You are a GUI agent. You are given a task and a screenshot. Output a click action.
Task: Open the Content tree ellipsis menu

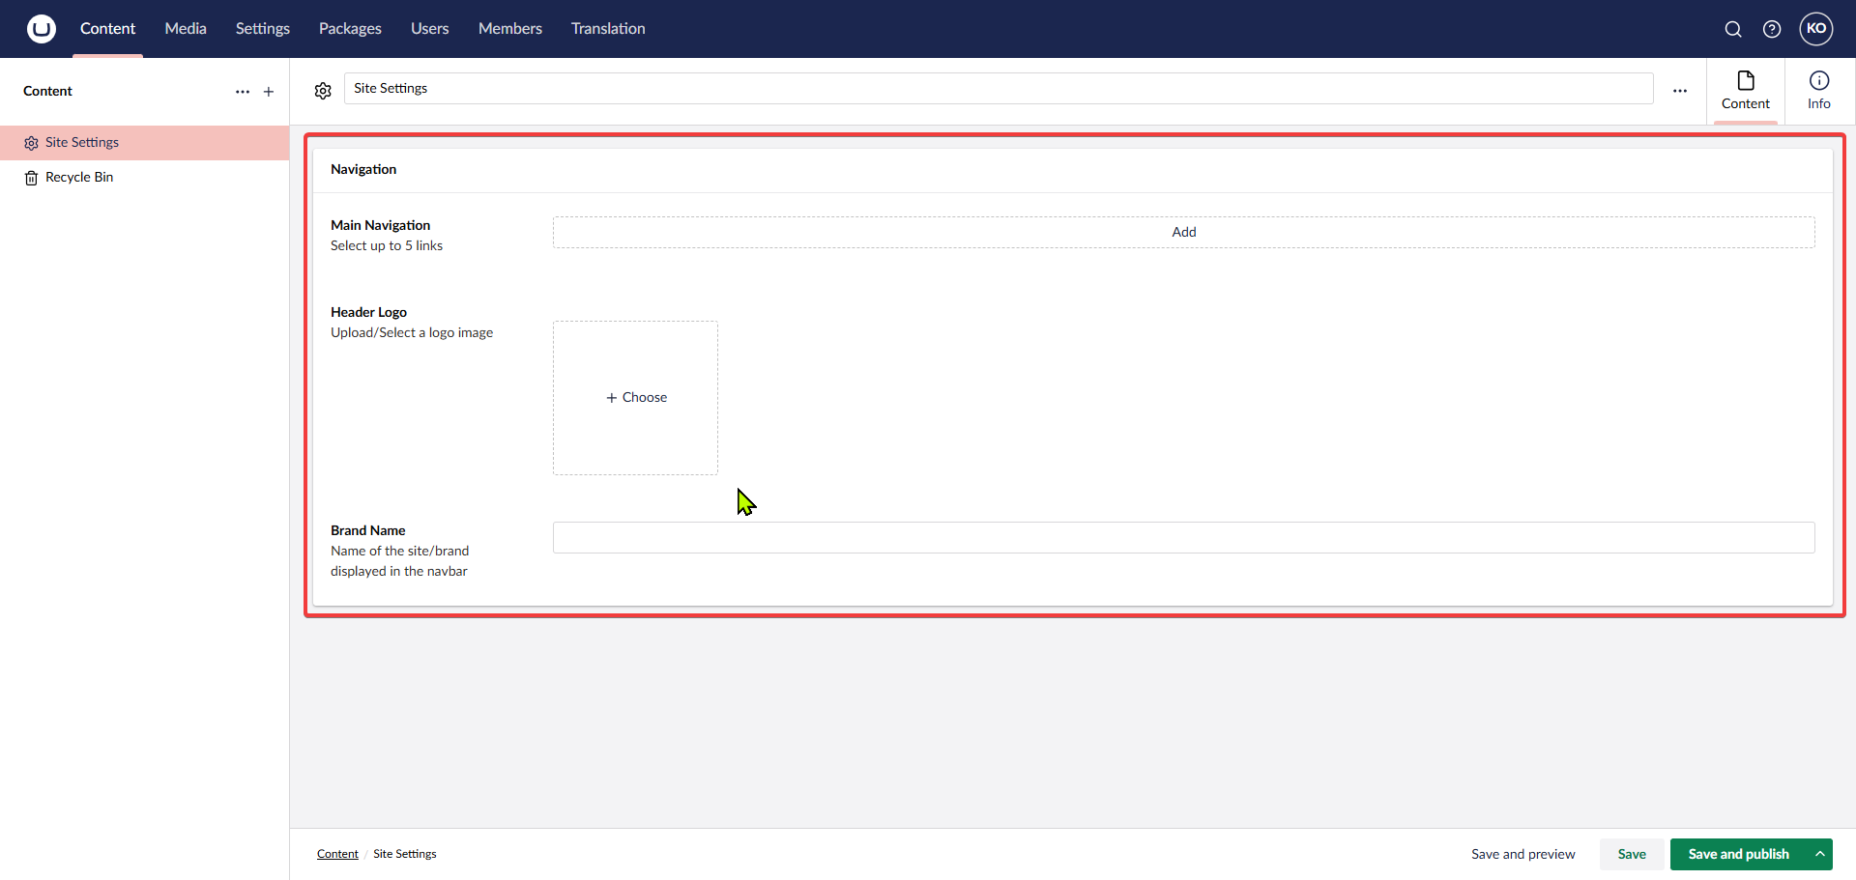(242, 91)
